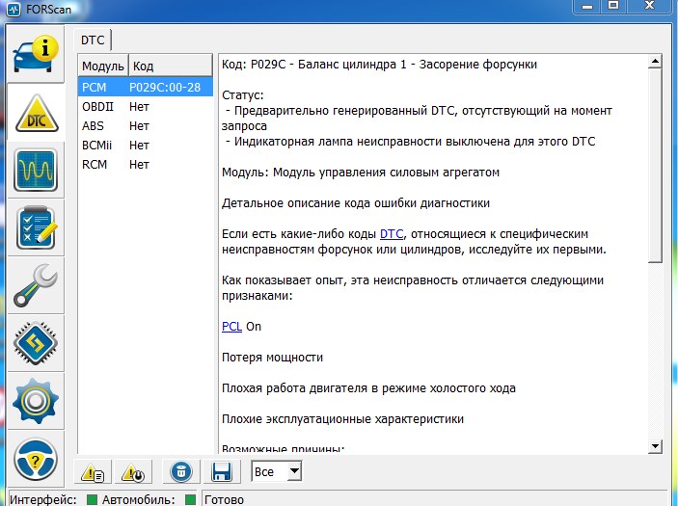Close the FORScan window
This screenshot has height=506, width=678.
650,6
